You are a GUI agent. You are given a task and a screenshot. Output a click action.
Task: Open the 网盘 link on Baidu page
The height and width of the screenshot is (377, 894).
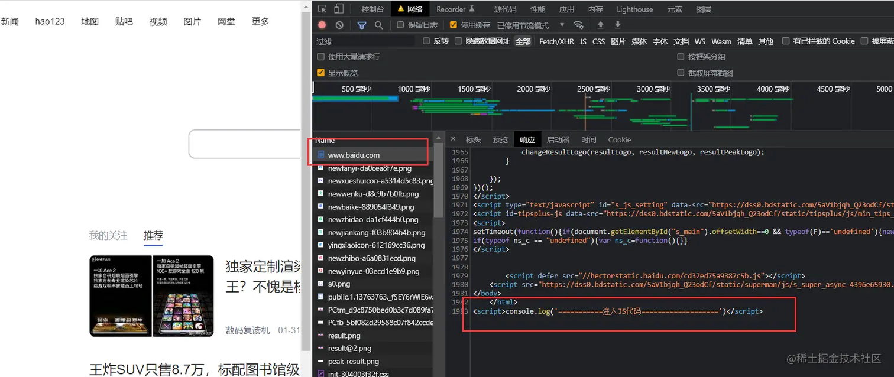pyautogui.click(x=226, y=22)
